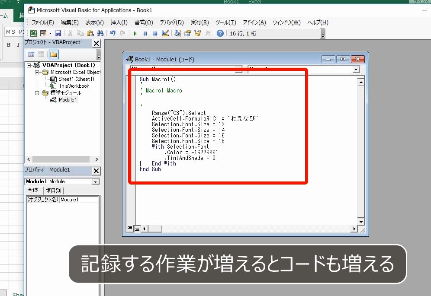Switch to the 項目別 properties tab
Screen dimensions: 431x296
[x=54, y=191]
